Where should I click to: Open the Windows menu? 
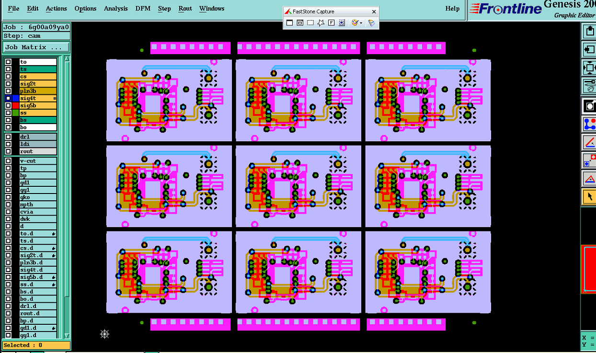click(x=212, y=9)
